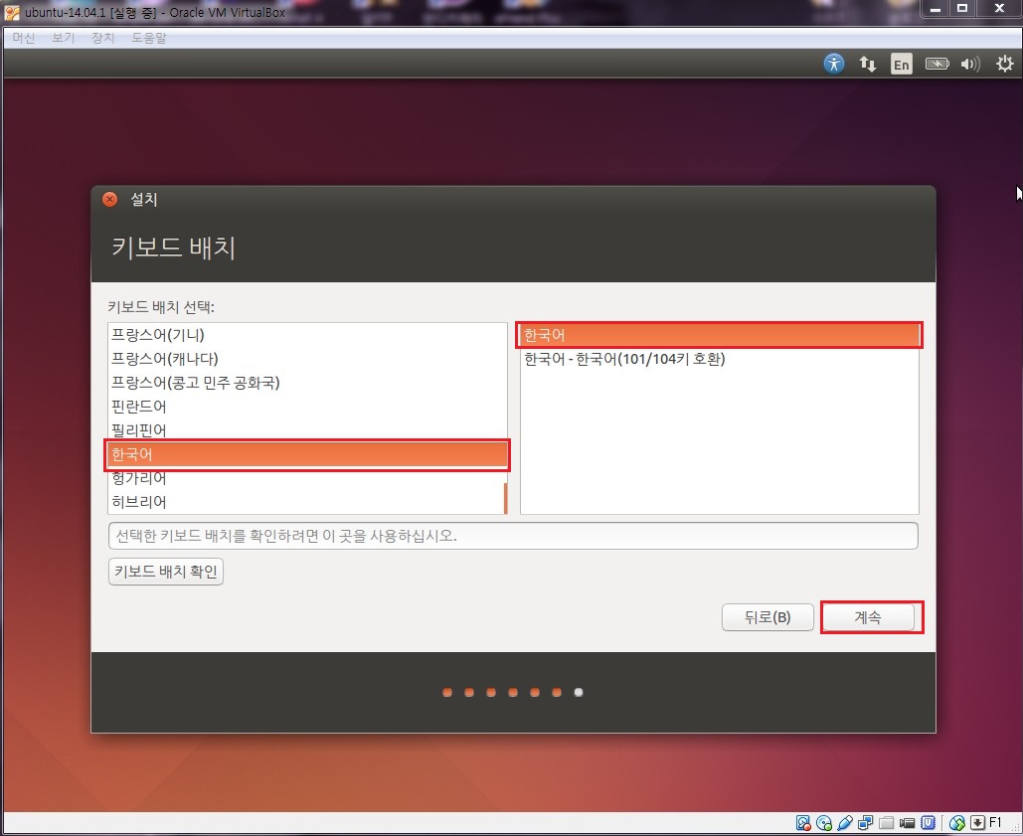The width and height of the screenshot is (1023, 836).
Task: Click the VirtualBox shared folders icon
Action: click(887, 823)
